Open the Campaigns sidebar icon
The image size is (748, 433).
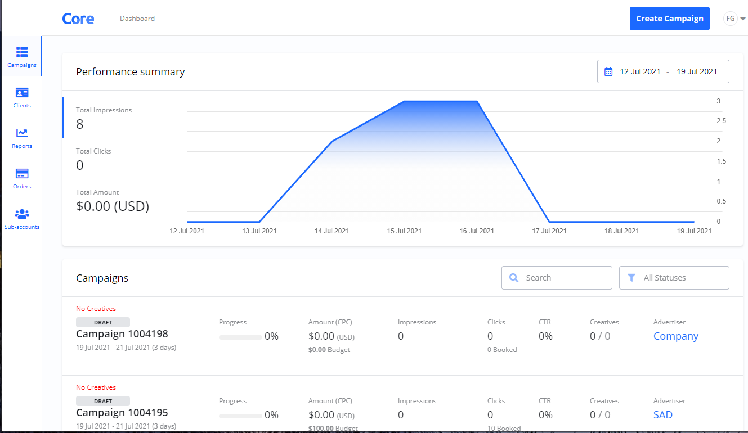click(22, 52)
